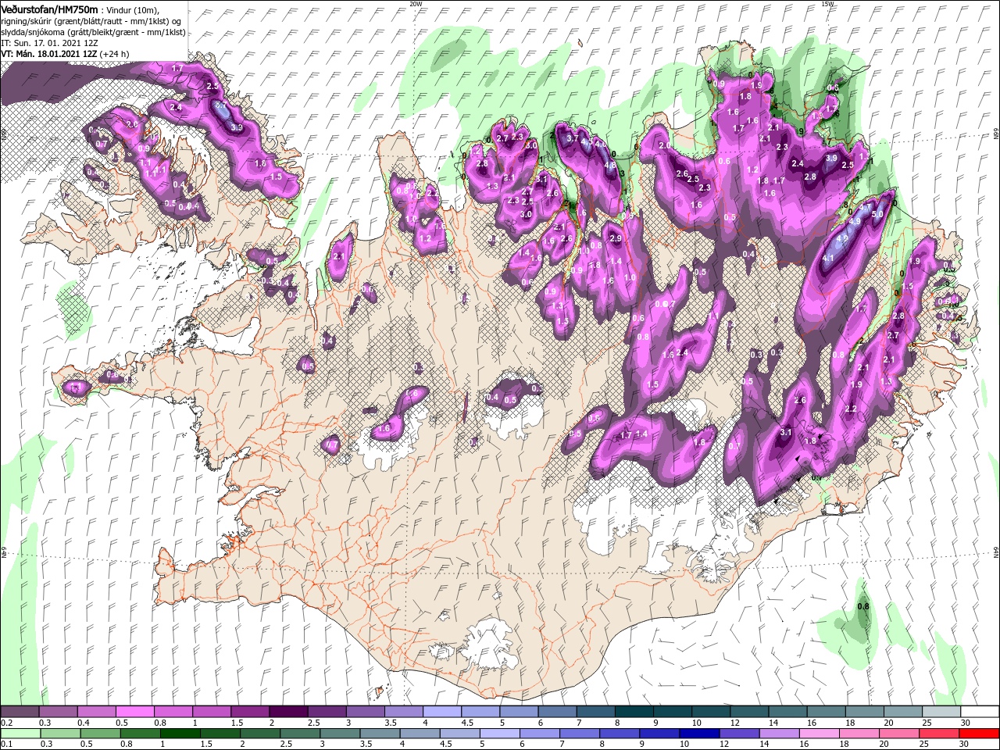Click the '15W' longitude label at top
The height and width of the screenshot is (750, 1000).
(x=828, y=4)
